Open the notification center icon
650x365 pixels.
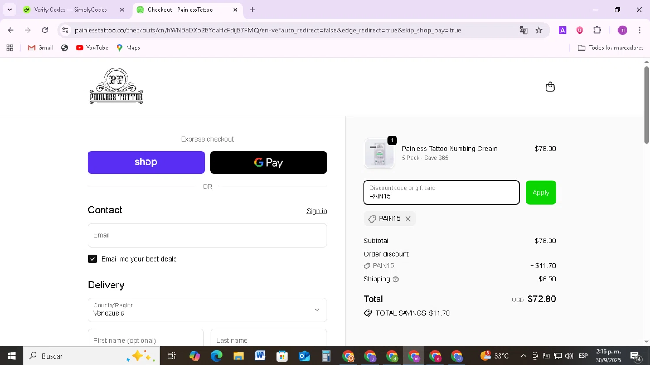tap(636, 357)
